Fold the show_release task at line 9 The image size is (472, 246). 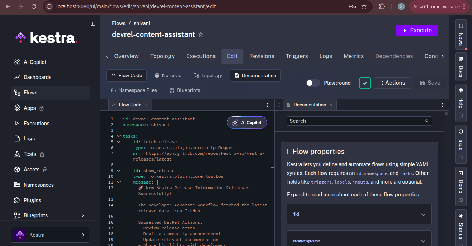[119, 171]
